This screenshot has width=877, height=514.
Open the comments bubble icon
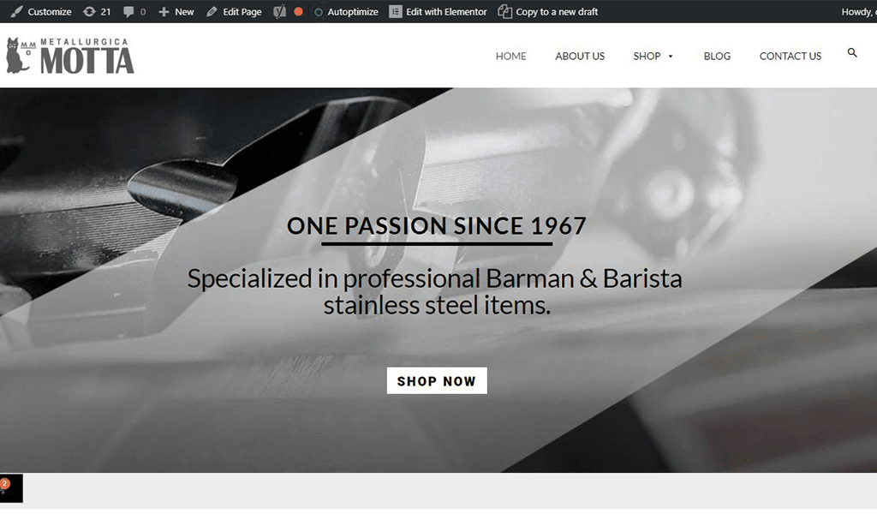(128, 12)
